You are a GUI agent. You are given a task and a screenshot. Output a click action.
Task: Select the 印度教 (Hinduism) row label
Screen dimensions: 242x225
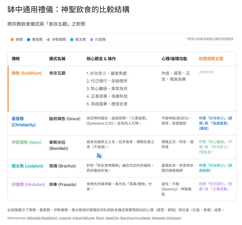28,184
